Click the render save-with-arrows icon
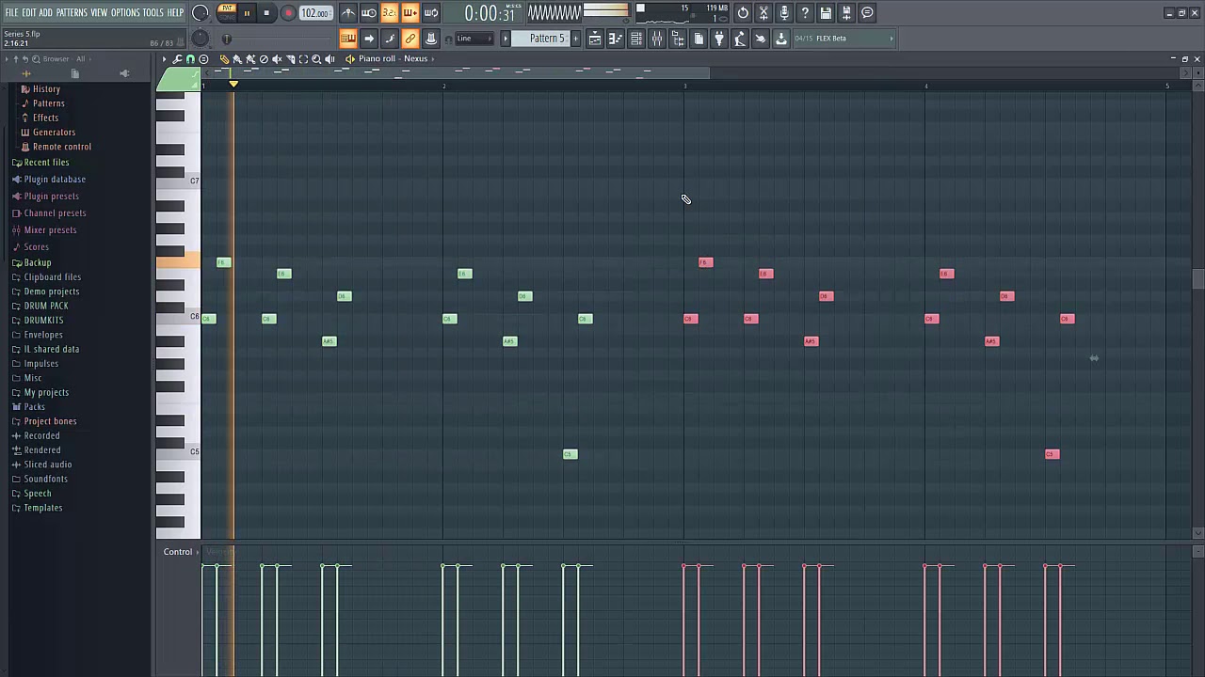 coord(846,13)
